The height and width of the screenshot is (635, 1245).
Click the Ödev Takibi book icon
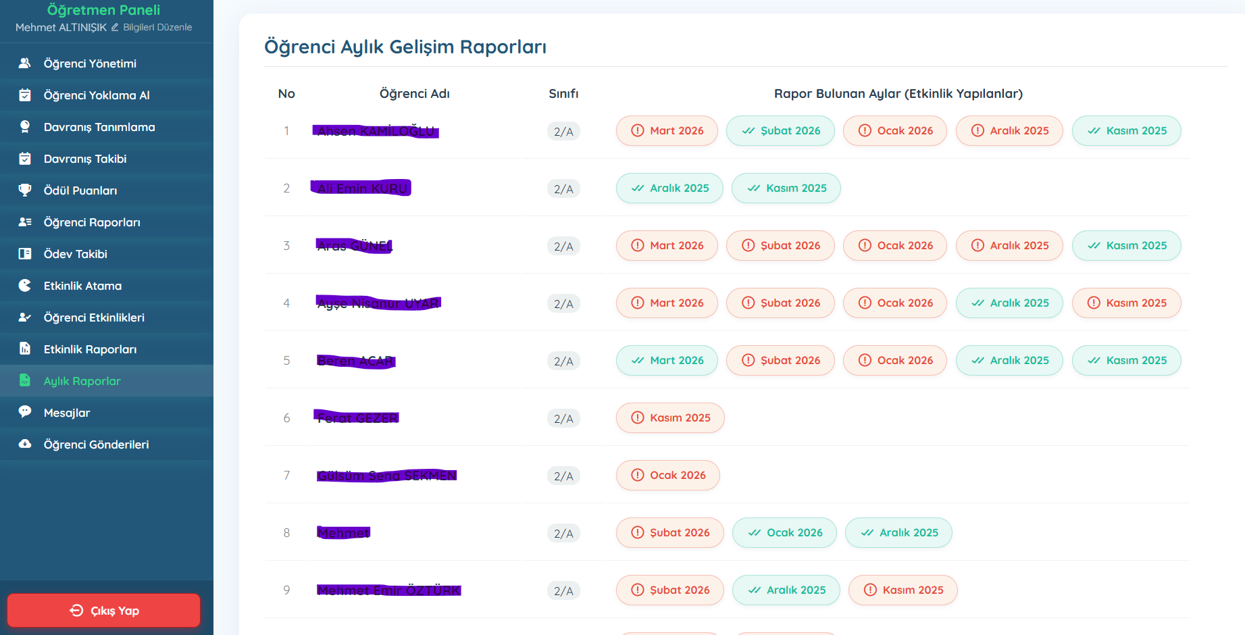[x=25, y=254]
